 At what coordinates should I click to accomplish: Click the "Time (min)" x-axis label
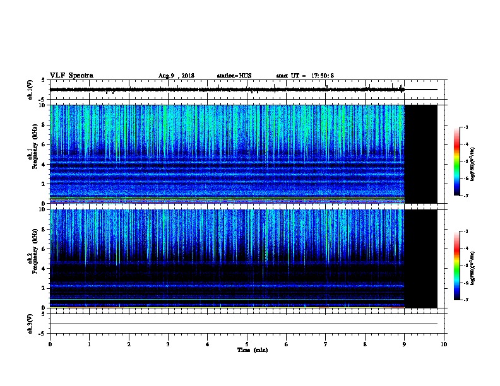253,350
